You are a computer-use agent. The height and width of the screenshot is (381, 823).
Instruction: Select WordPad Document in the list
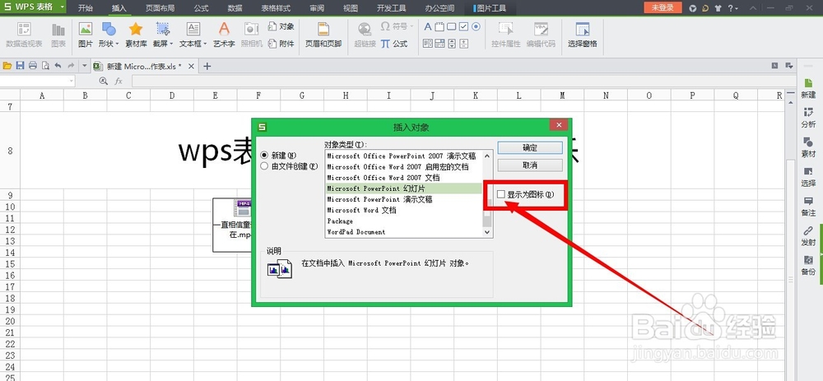pyautogui.click(x=403, y=232)
